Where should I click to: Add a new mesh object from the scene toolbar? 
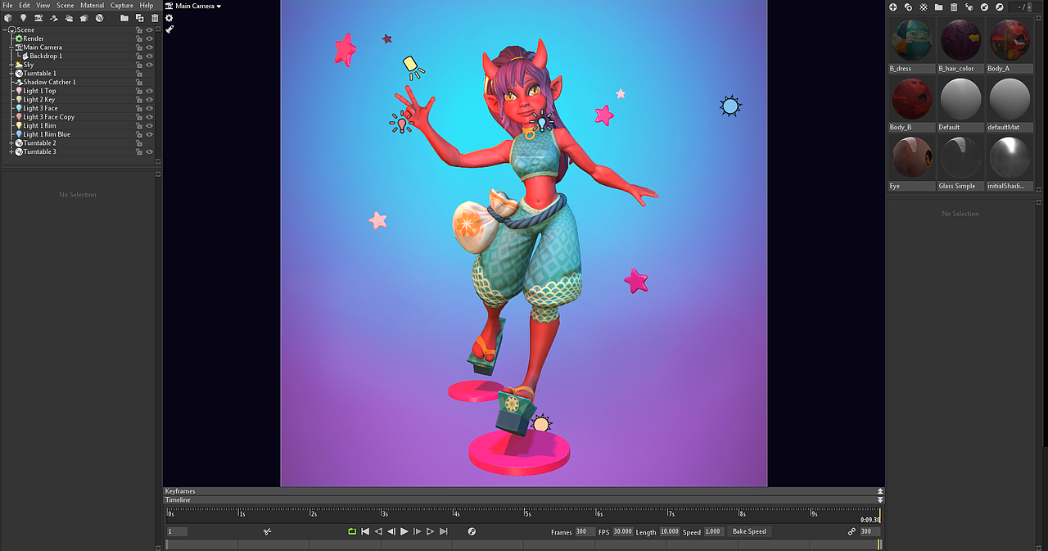8,17
